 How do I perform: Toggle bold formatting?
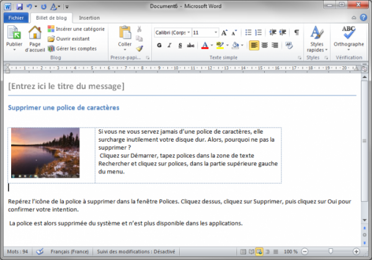click(159, 45)
